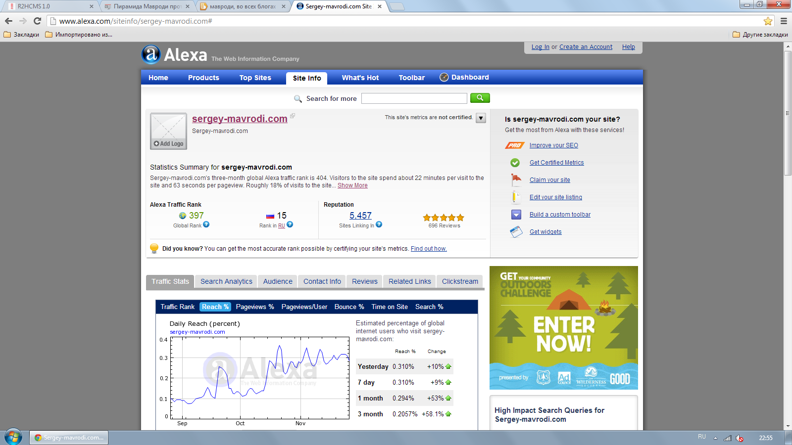
Task: Click the Add Logo placeholder
Action: pyautogui.click(x=168, y=131)
